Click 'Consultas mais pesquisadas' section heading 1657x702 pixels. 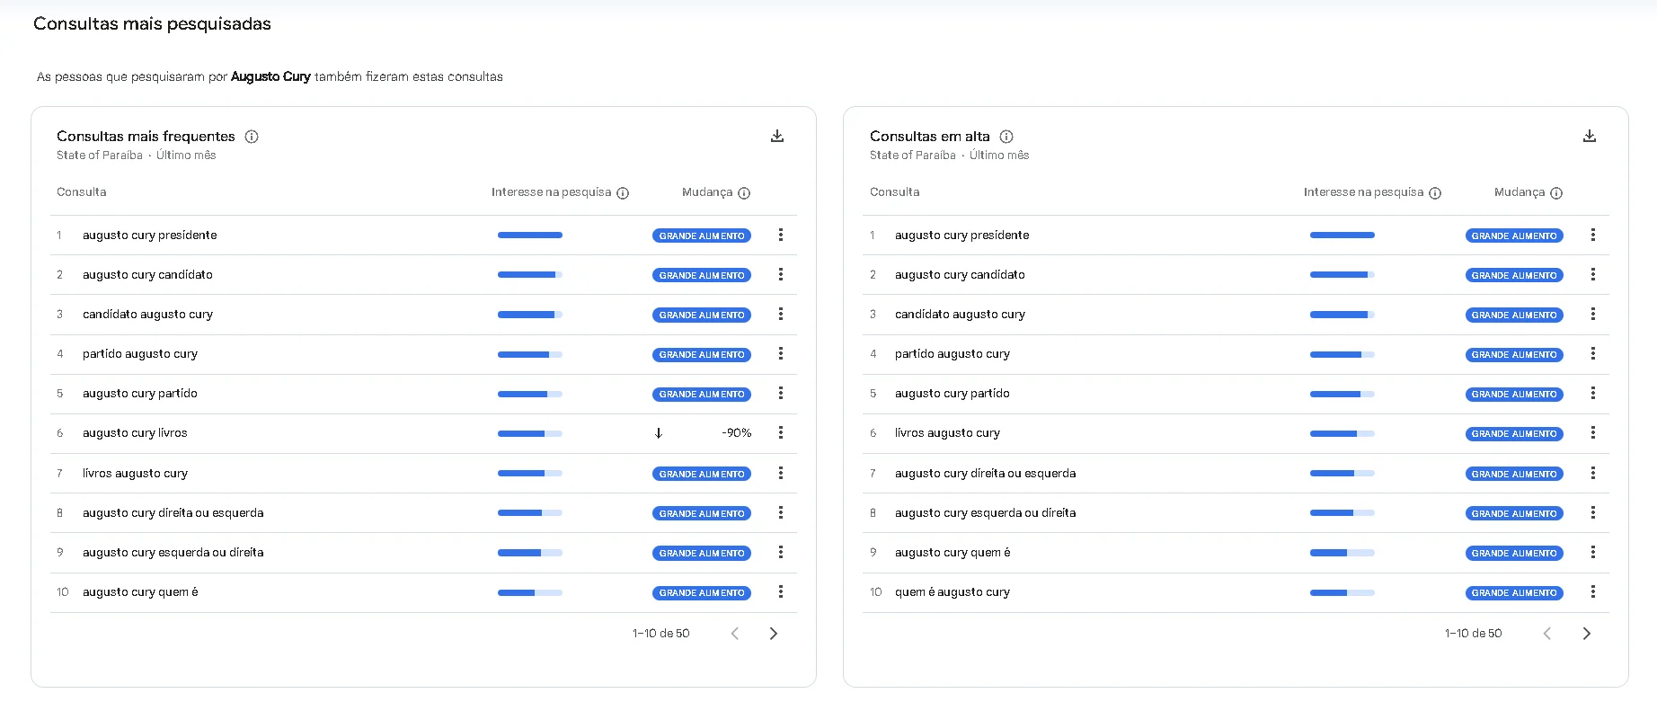[x=152, y=24]
